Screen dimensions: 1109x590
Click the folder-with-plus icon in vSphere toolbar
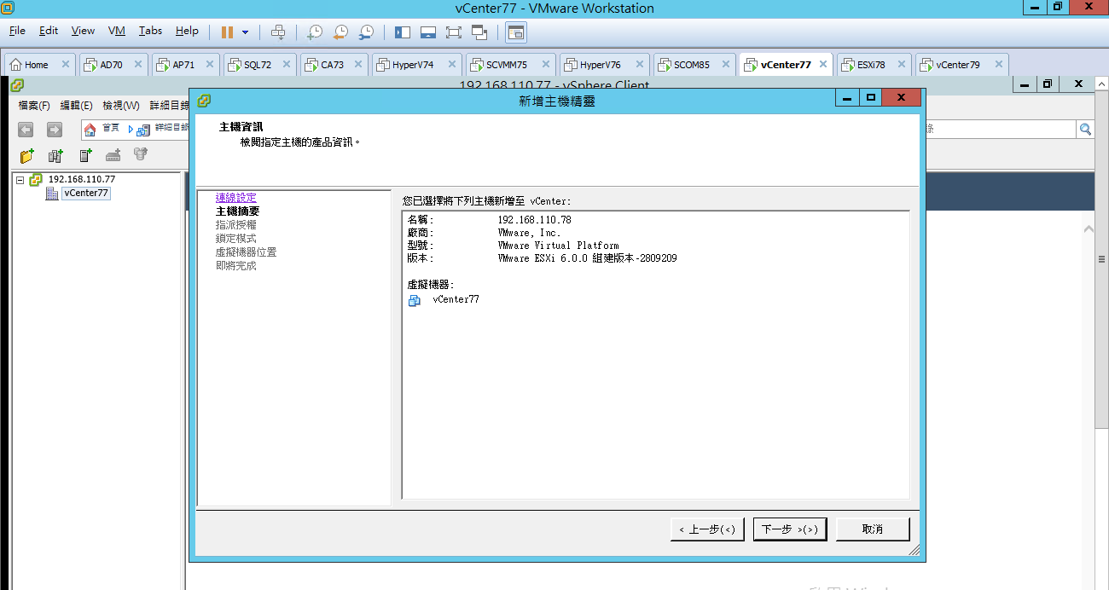point(27,155)
